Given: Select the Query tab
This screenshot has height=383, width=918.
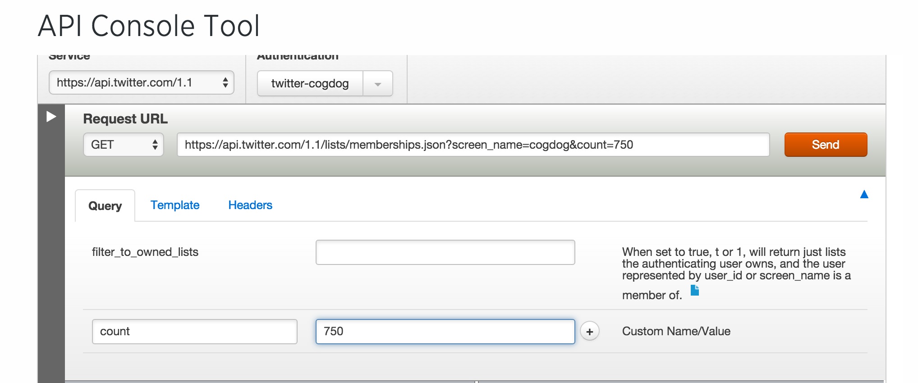Looking at the screenshot, I should (x=105, y=206).
